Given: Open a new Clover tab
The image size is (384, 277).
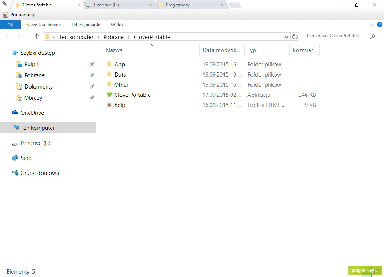Looking at the screenshot, I should coord(235,5).
